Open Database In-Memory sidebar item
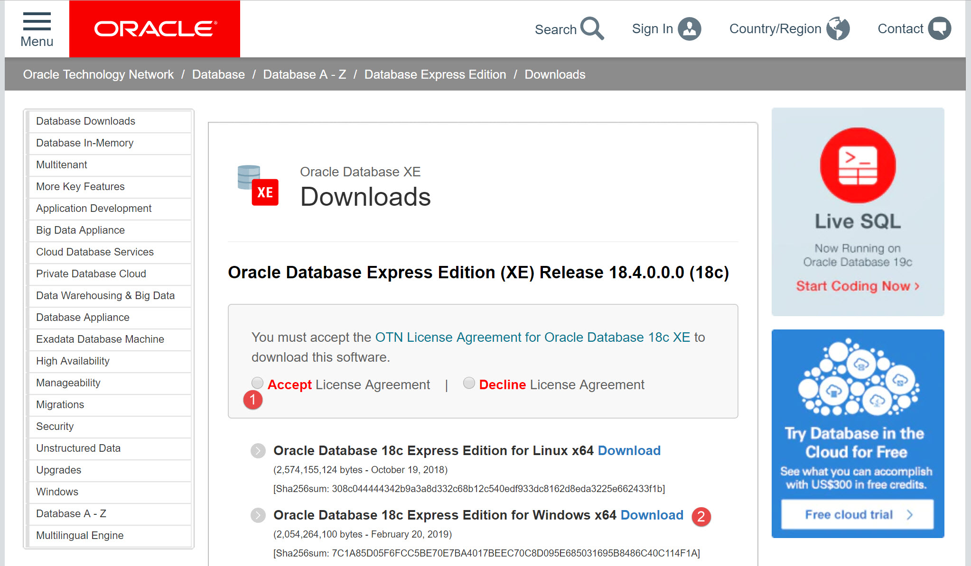971x566 pixels. [x=84, y=143]
